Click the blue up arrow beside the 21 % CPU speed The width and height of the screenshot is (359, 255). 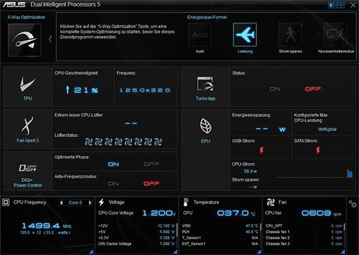pyautogui.click(x=67, y=90)
